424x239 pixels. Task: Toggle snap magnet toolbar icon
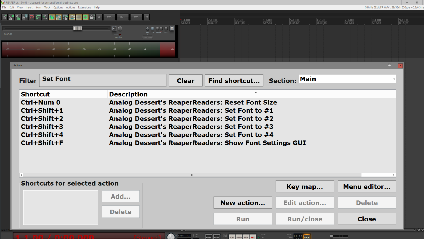85,17
